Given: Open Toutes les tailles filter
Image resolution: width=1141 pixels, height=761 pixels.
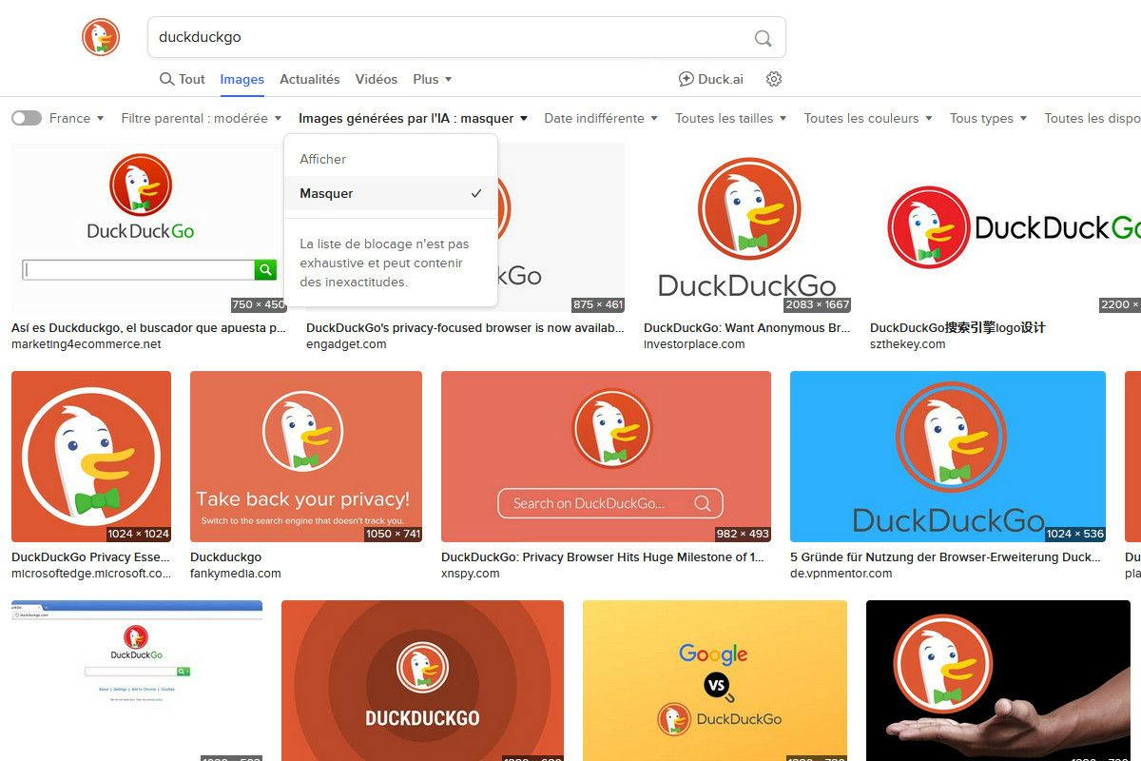Looking at the screenshot, I should click(x=731, y=118).
